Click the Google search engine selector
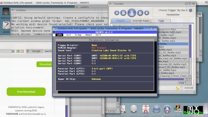This screenshot has height=117, width=208. click(x=35, y=51)
